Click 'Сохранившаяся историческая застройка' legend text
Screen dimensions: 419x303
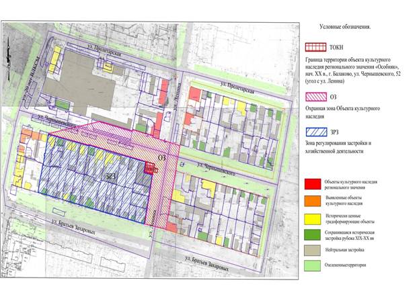tap(350, 235)
